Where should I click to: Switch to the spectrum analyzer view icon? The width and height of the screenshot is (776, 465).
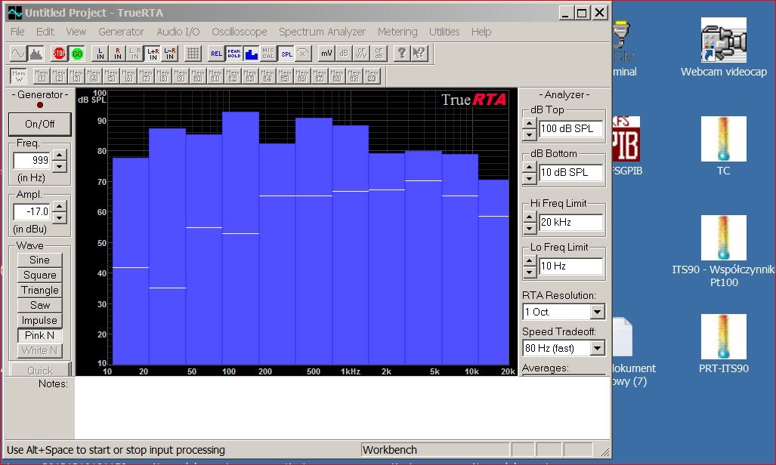(36, 54)
